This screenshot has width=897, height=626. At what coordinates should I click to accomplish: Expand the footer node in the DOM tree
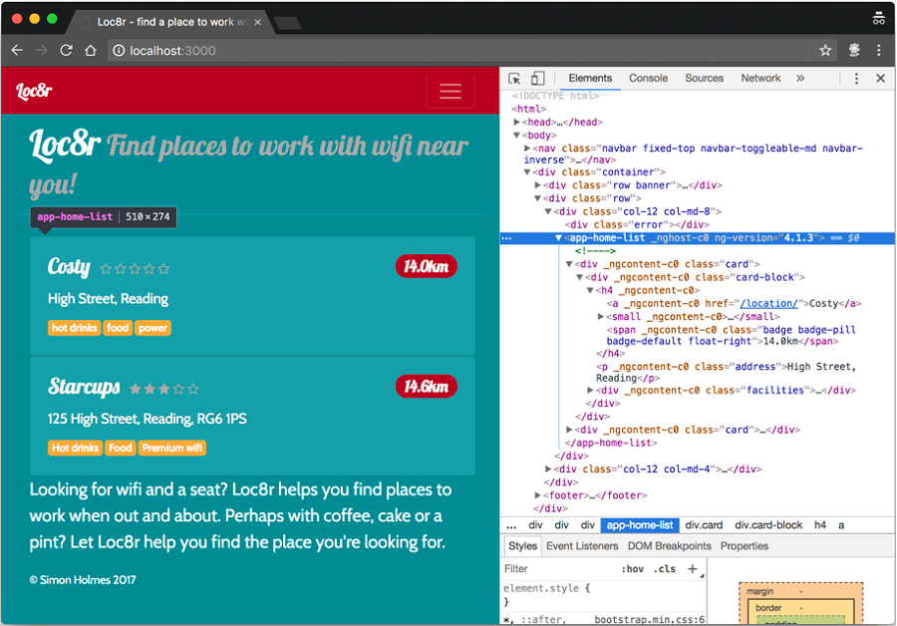coord(538,494)
